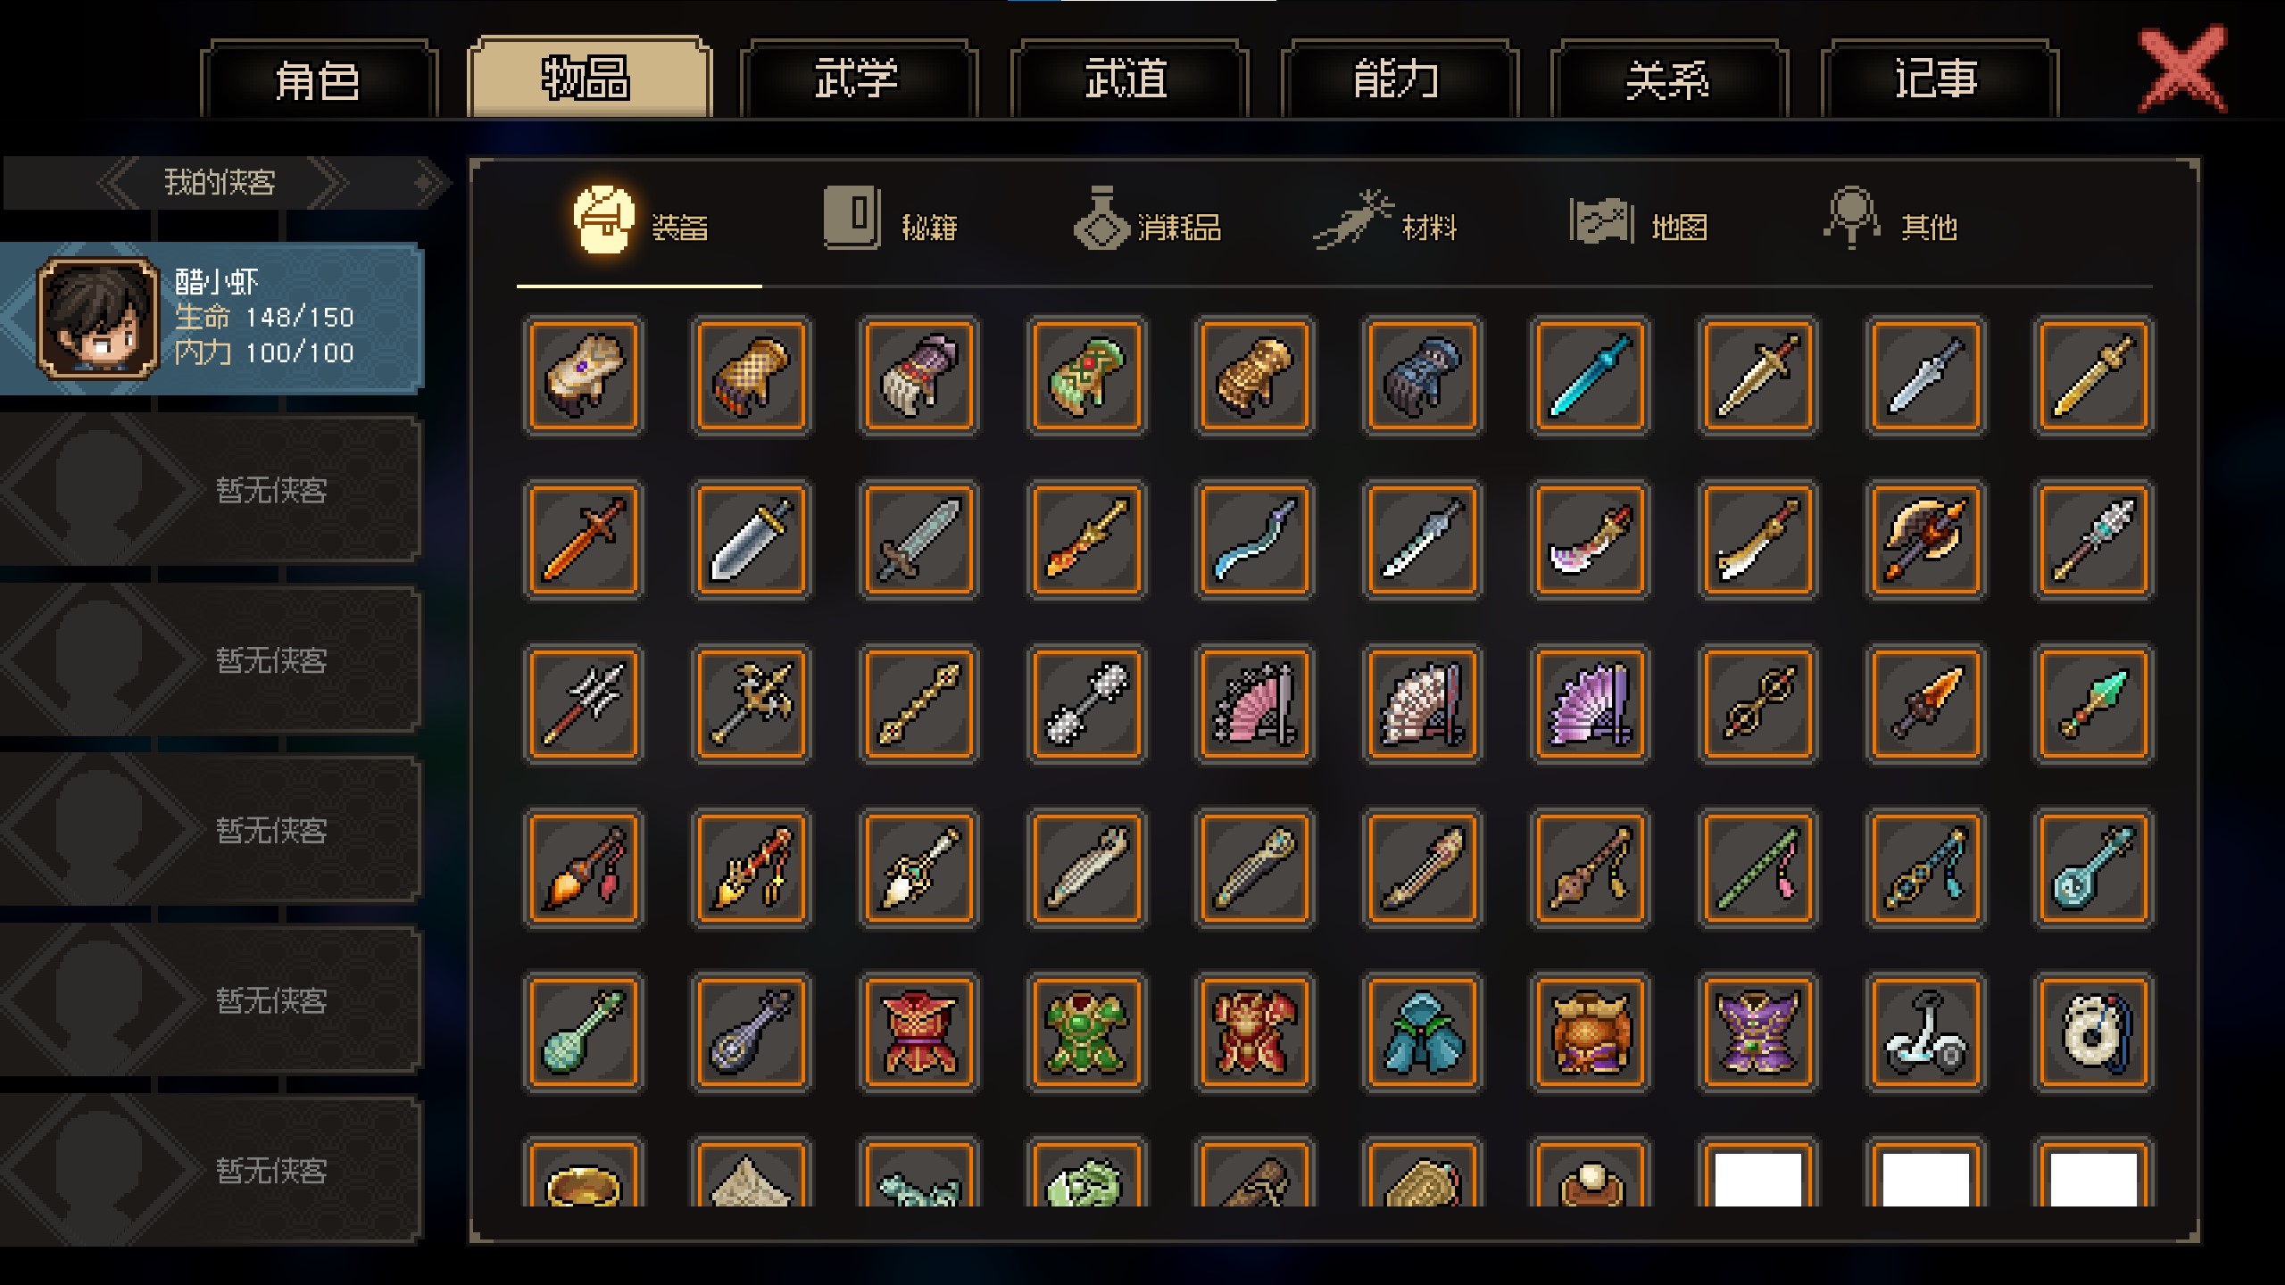2285x1285 pixels.
Task: Open the 记事 tab
Action: [1937, 79]
